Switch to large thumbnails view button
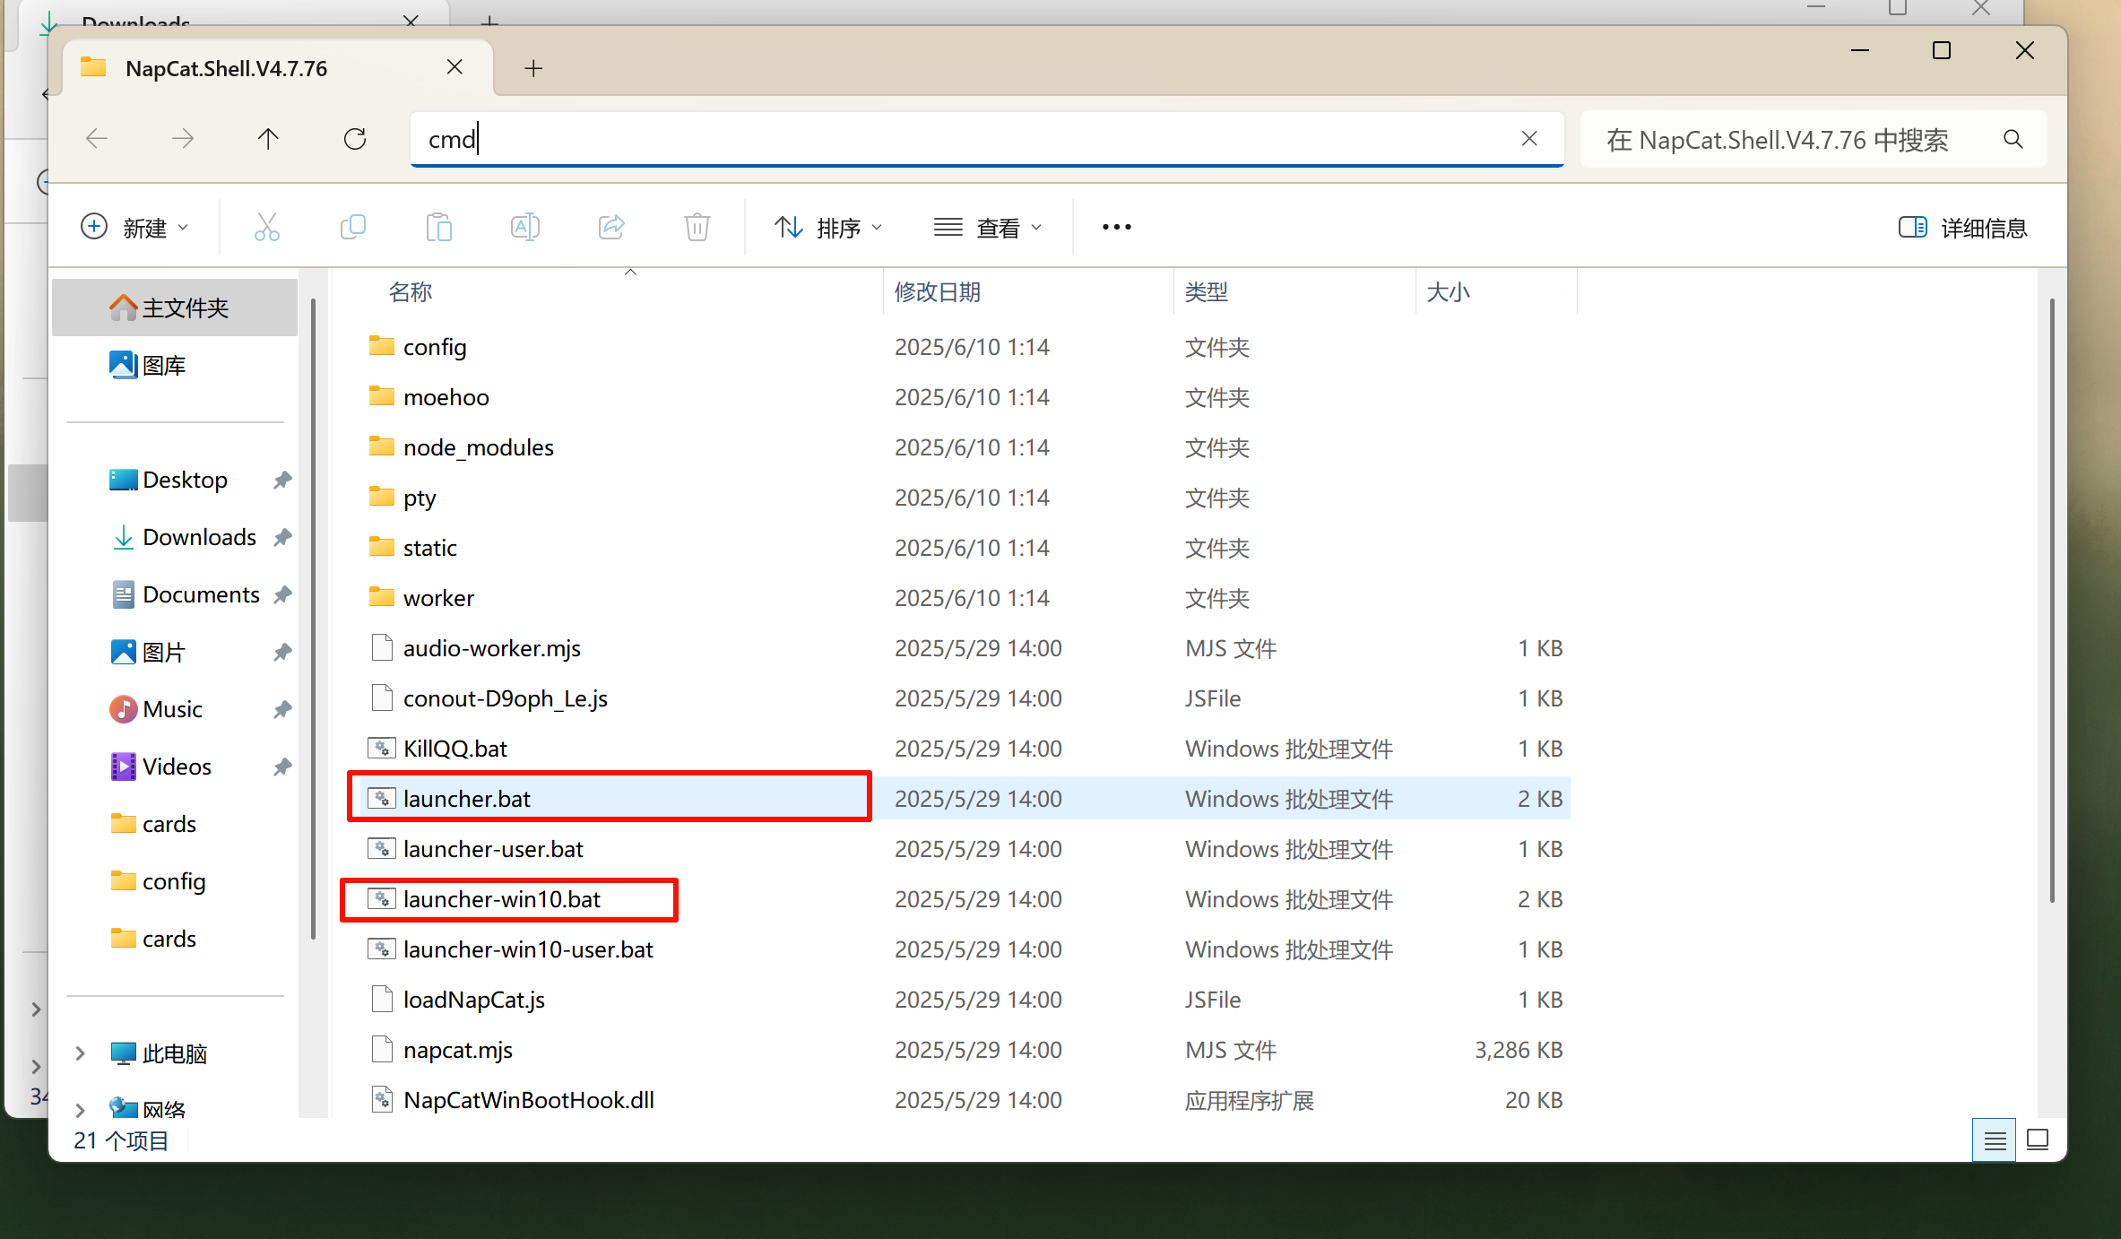 point(2038,1140)
